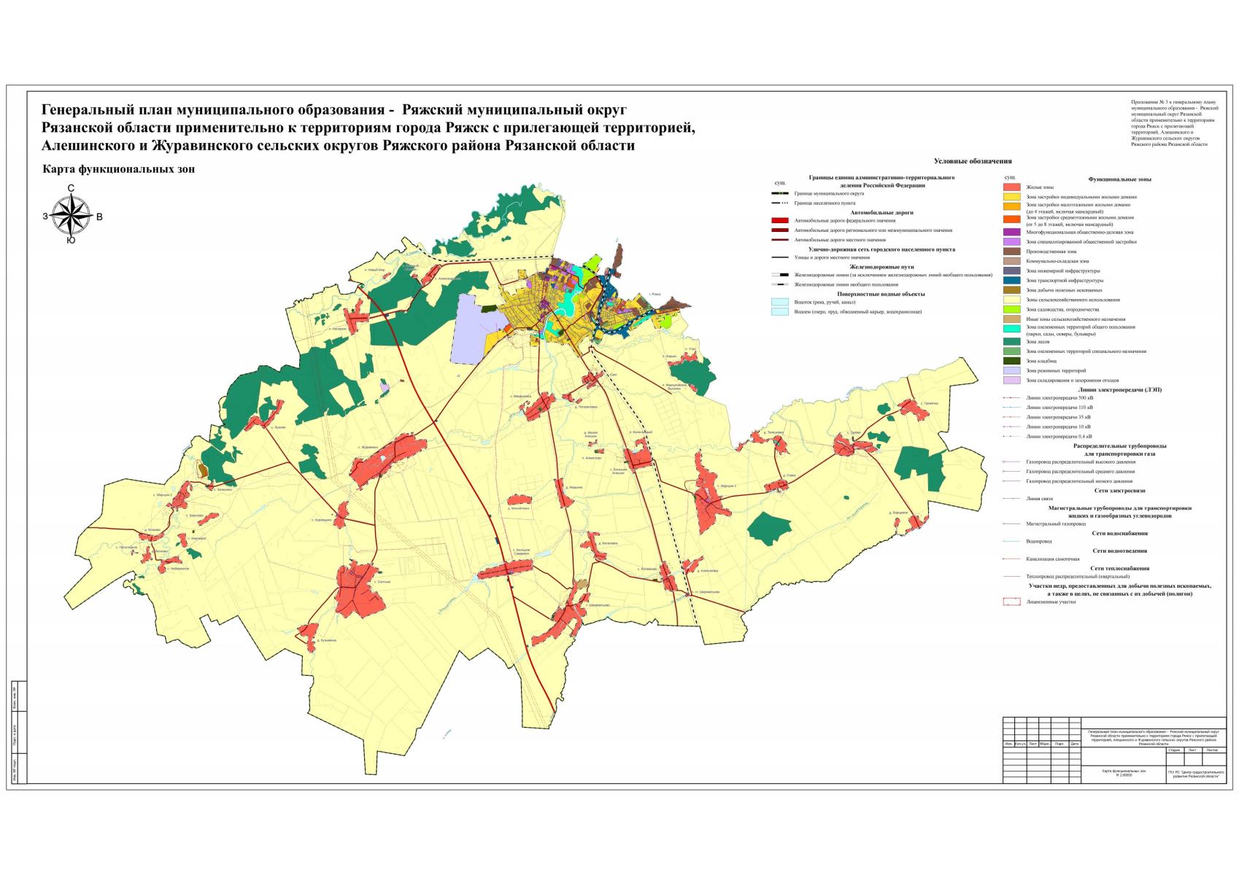Click the cemetery zone dark olive swatch

1011,361
